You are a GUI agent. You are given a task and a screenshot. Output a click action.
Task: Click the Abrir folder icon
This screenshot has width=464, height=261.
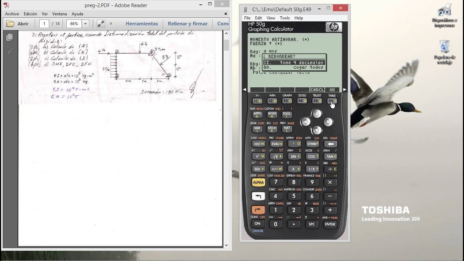click(11, 24)
